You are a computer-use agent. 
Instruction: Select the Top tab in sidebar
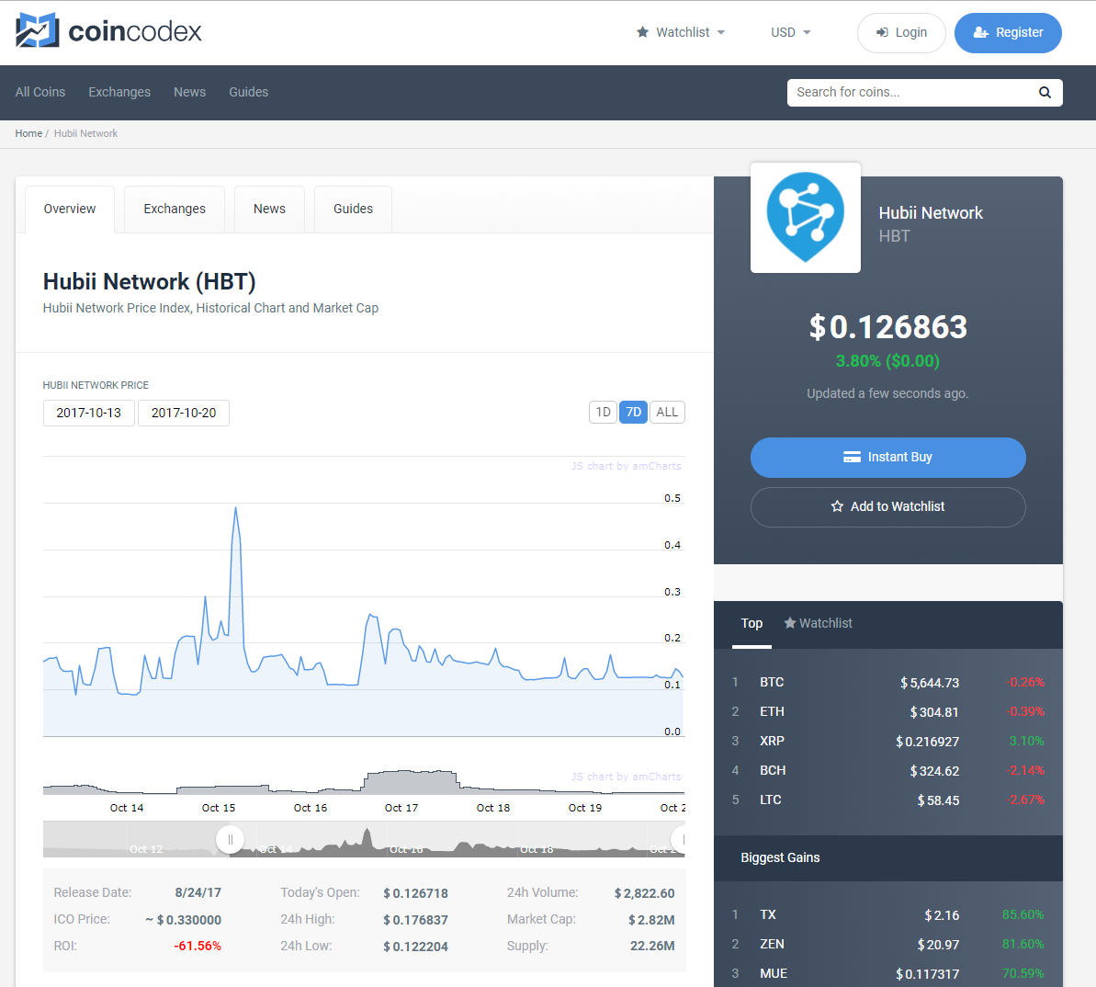tap(751, 623)
